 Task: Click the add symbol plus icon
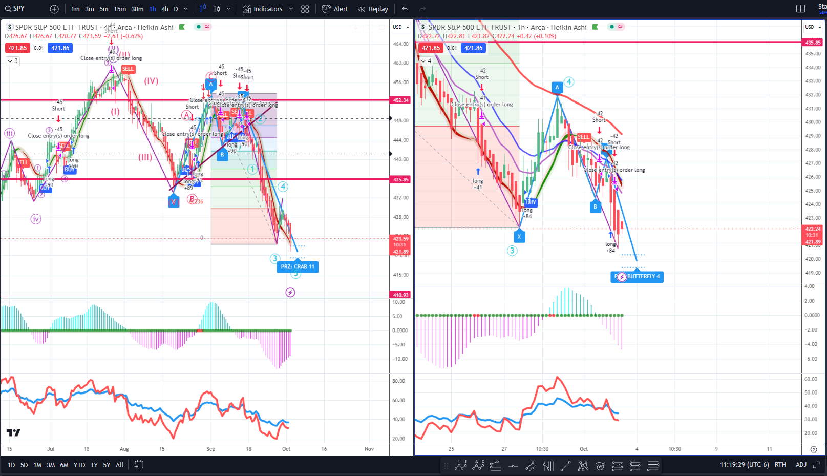[x=54, y=9]
